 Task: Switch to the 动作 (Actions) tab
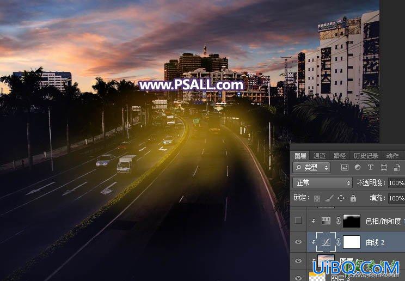pos(392,156)
